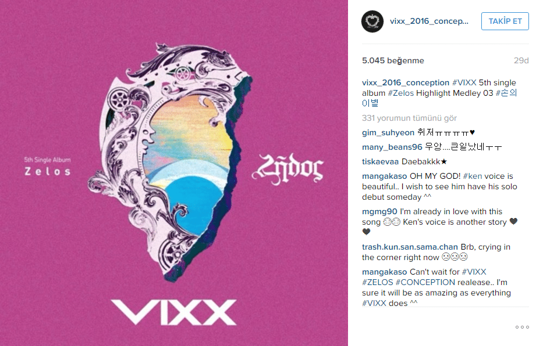Expand all comments via 331 yorumun tümünü gör
The width and height of the screenshot is (536, 346).
point(409,118)
